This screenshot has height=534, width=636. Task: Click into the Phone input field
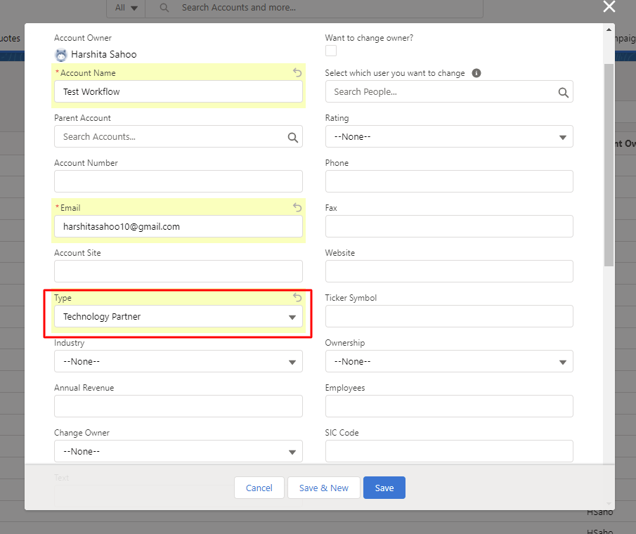[x=449, y=181]
